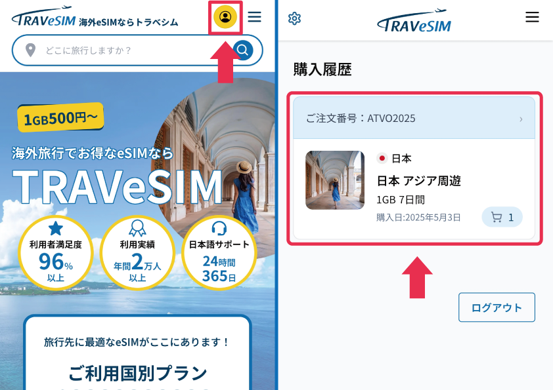Open the left screen hamburger menu
This screenshot has height=390, width=553.
(x=254, y=16)
